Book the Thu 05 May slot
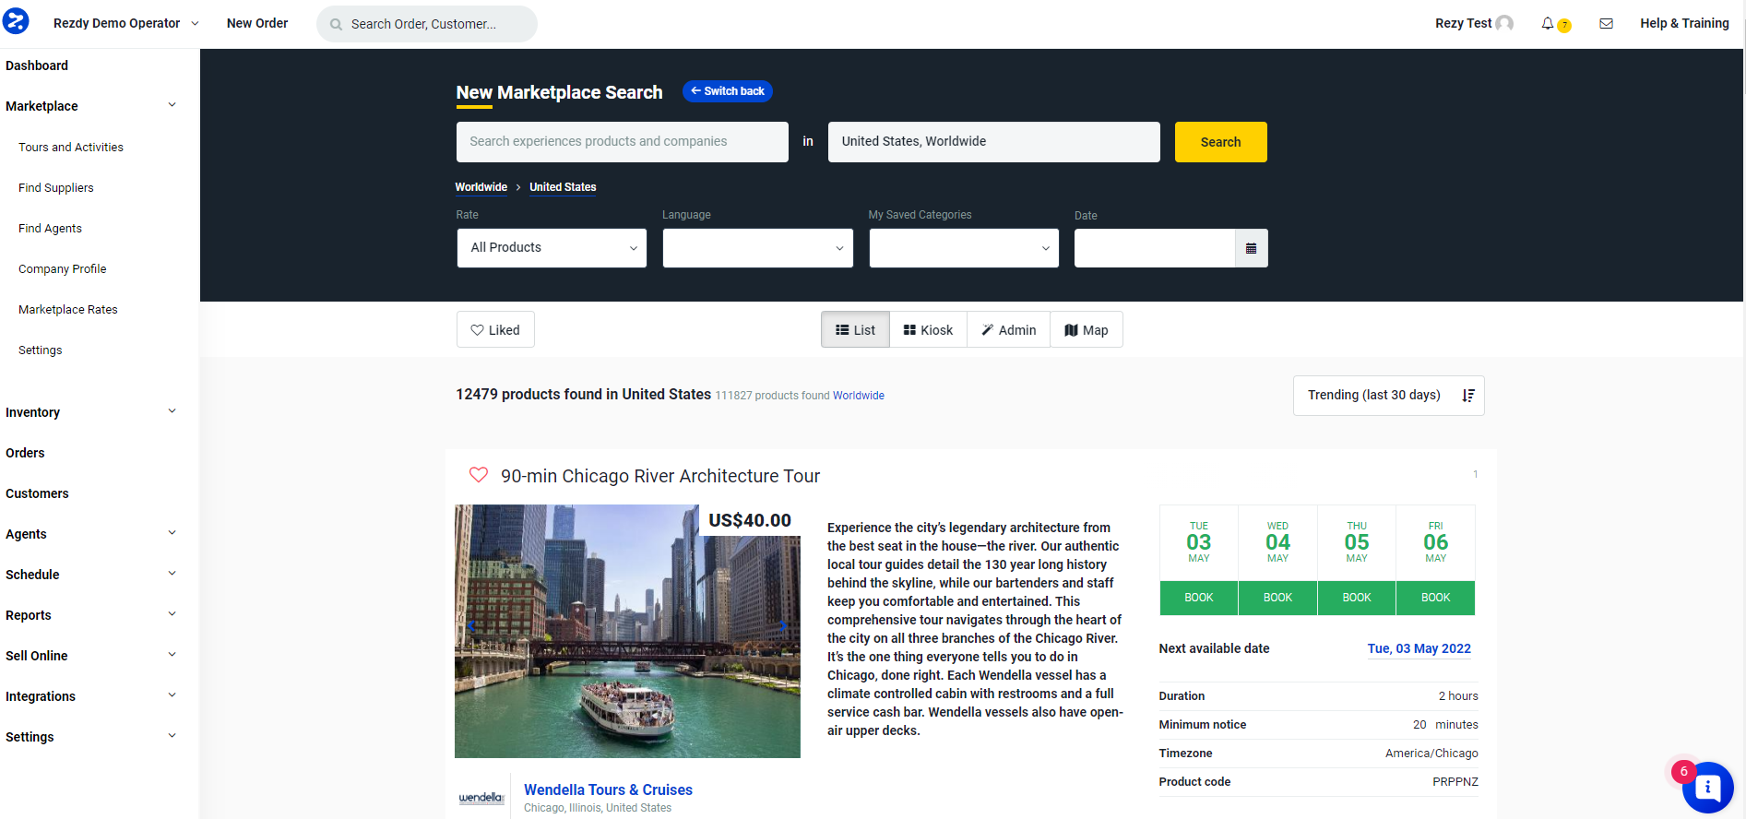The width and height of the screenshot is (1746, 819). coord(1357,598)
